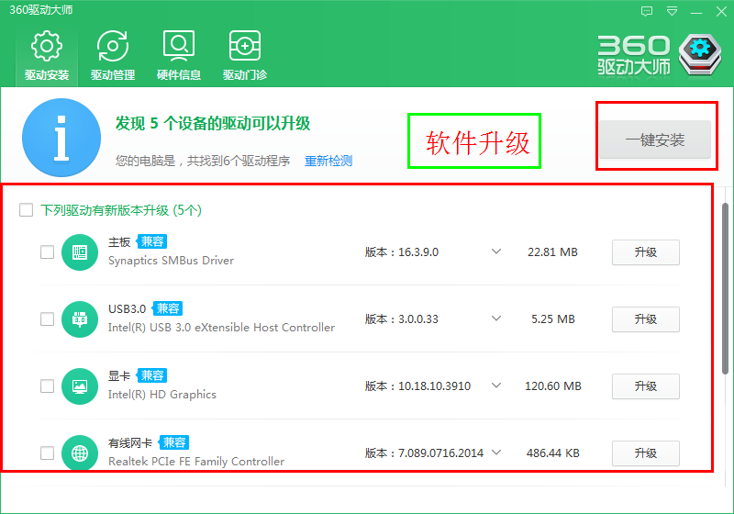This screenshot has width=734, height=514.
Task: Click the 有线网卡 globe icon
Action: coord(80,453)
